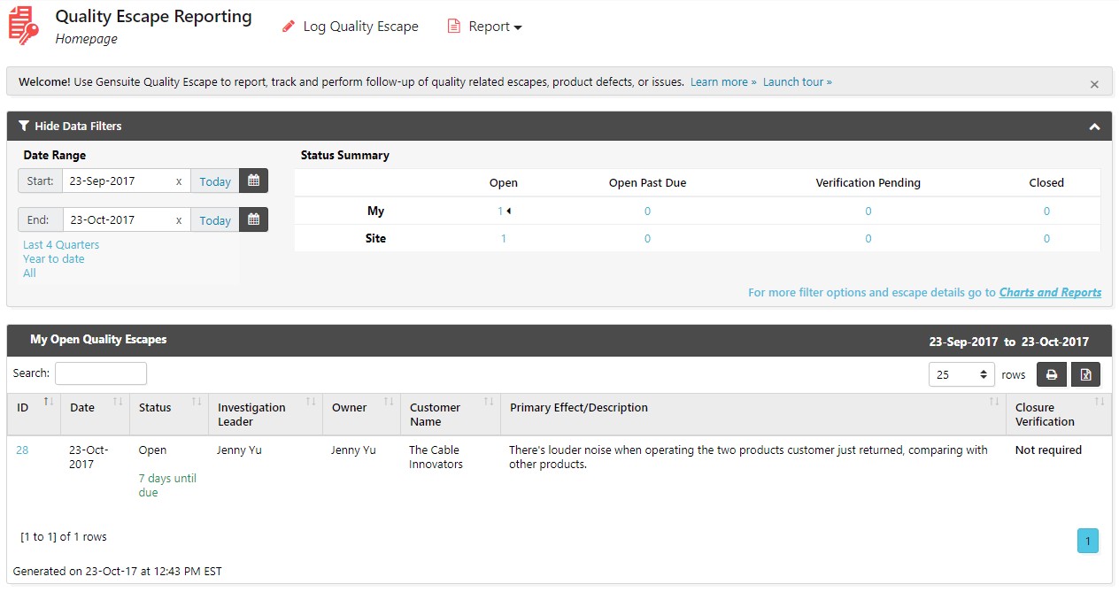Viewport: 1119px width, 592px height.
Task: Open Charts and Reports link
Action: pos(1050,292)
